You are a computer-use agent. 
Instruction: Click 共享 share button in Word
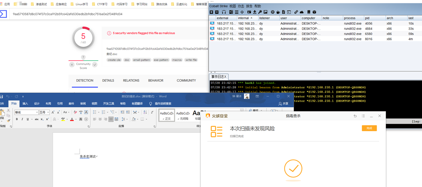(283, 104)
